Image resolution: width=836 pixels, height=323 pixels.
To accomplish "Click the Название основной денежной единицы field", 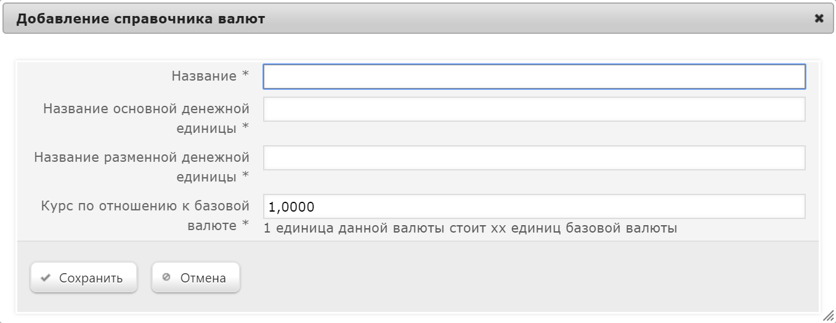I will (534, 110).
